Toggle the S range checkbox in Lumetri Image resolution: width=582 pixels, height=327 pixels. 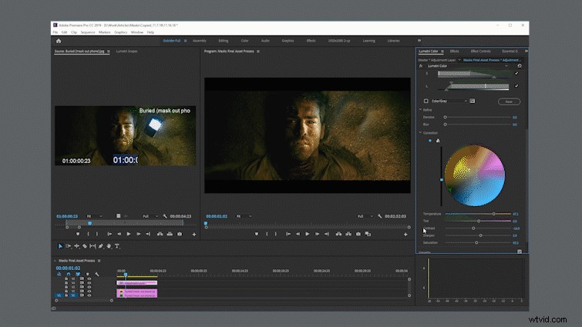516,73
